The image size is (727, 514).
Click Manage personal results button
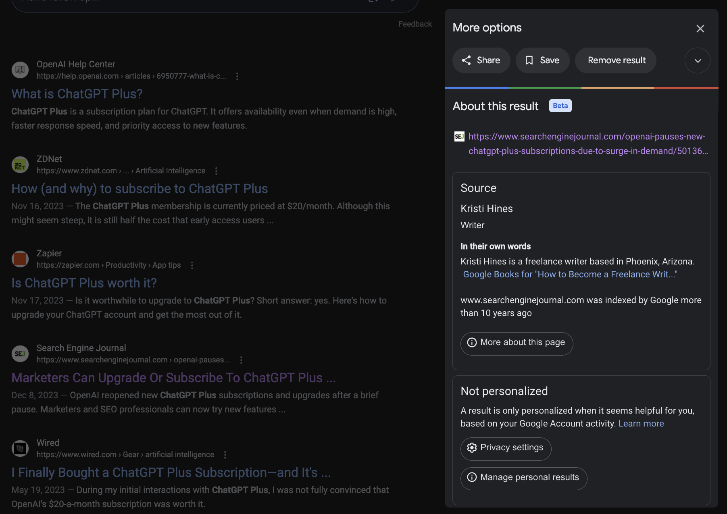pyautogui.click(x=523, y=479)
